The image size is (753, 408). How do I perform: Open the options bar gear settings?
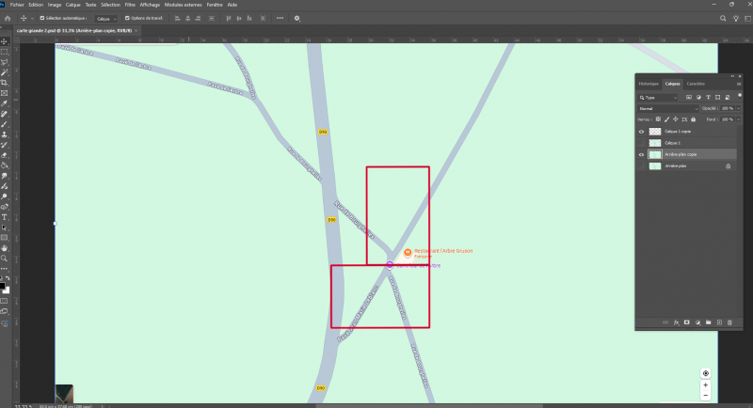point(297,18)
